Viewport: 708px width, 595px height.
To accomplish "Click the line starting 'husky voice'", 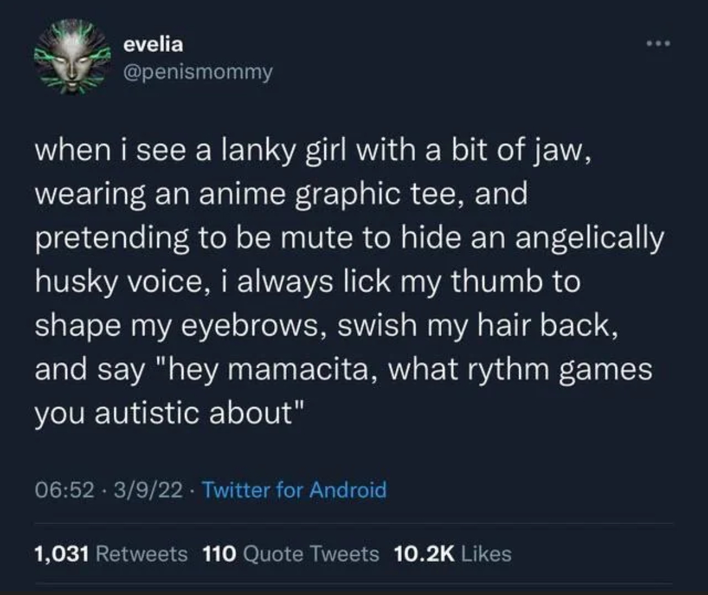I will [x=307, y=282].
